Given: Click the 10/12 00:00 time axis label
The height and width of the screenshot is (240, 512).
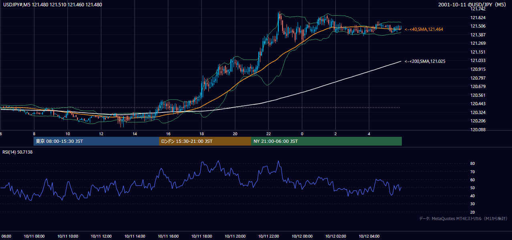Looking at the screenshot, I should [x=302, y=236].
